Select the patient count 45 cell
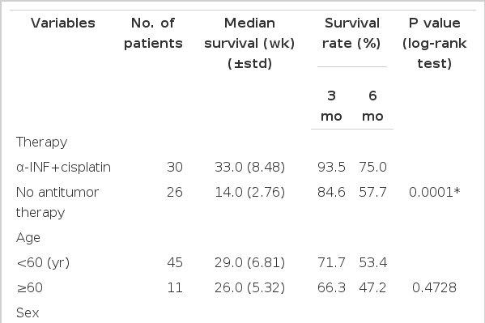485x323 pixels. 175,262
